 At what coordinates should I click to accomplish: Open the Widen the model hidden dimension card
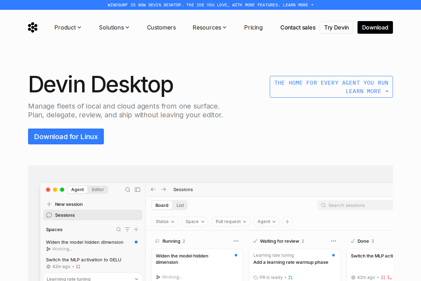[197, 265]
